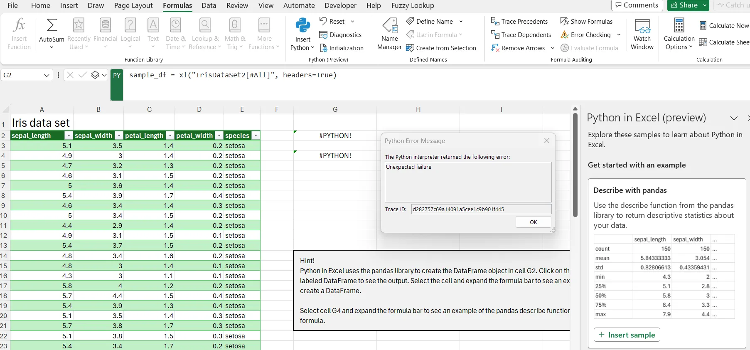Open Python Diagnostics
Screen dimensions: 750x350
tap(340, 35)
